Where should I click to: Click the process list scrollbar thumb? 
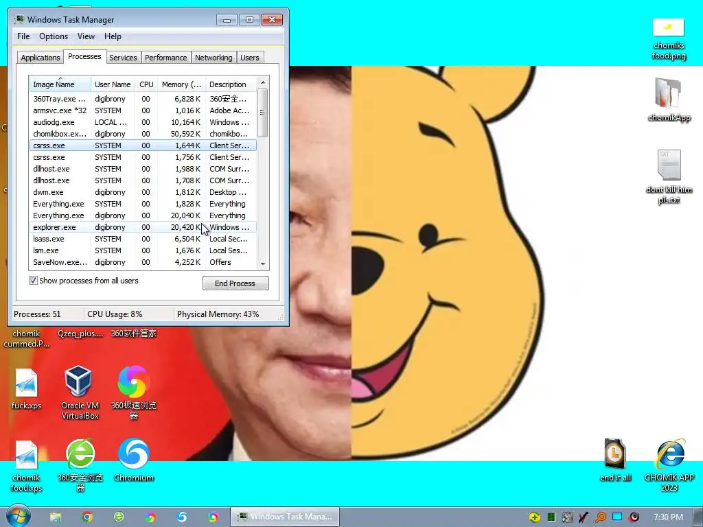coord(263,113)
